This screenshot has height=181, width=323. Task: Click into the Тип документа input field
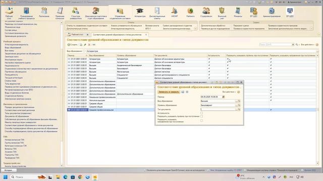[x=218, y=110]
